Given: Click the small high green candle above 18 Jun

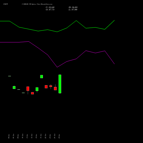Looking at the screenshot, I should tap(41, 77).
